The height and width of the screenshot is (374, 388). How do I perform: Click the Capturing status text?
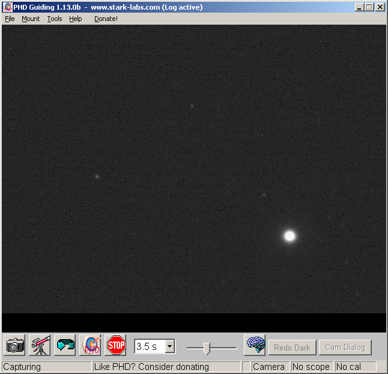22,367
